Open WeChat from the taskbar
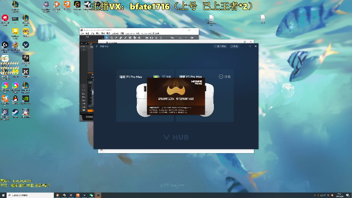 click(91, 195)
